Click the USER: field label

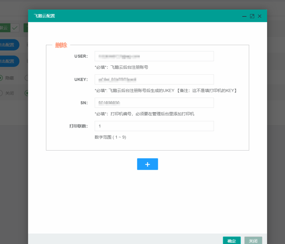[x=81, y=56]
